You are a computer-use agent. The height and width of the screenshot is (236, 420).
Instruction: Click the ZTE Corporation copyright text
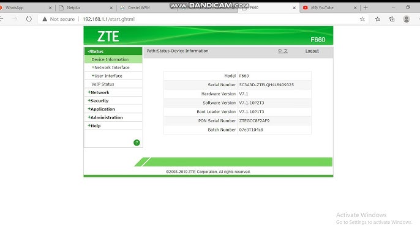(x=208, y=172)
